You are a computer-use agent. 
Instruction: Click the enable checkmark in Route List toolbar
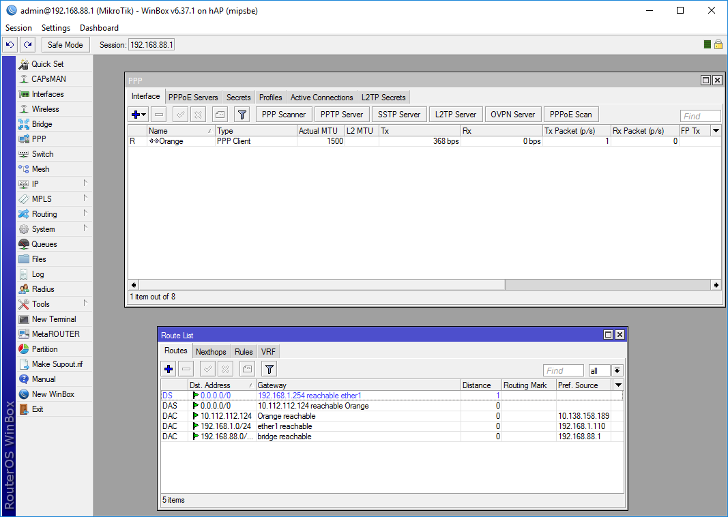[208, 369]
